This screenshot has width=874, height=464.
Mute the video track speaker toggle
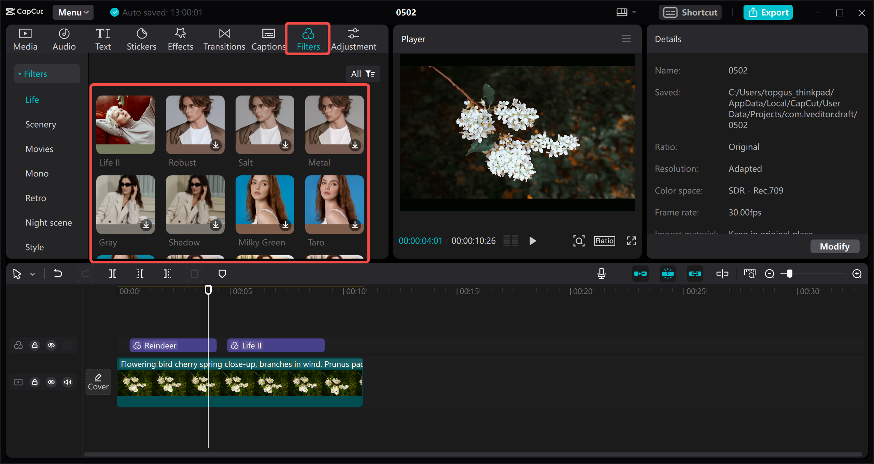click(67, 382)
